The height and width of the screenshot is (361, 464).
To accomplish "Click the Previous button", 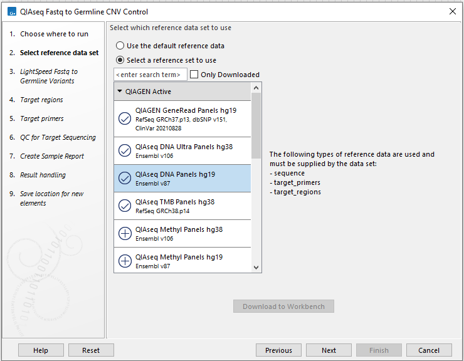I will (x=279, y=350).
